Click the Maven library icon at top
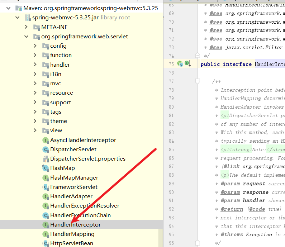Viewport: 285px width, 247px height. pyautogui.click(x=19, y=8)
